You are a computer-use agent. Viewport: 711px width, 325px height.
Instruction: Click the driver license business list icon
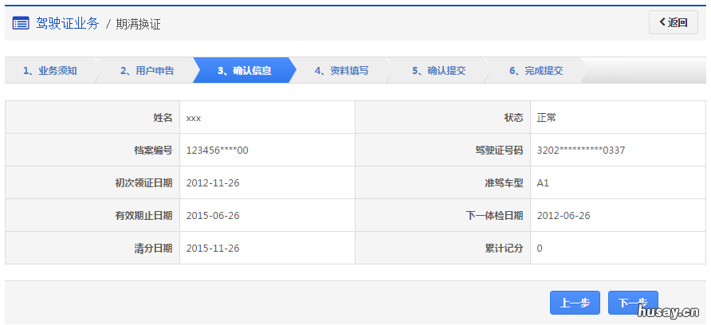click(21, 23)
